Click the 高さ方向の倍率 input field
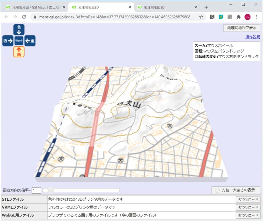The height and width of the screenshot is (221, 263). (x=36, y=190)
